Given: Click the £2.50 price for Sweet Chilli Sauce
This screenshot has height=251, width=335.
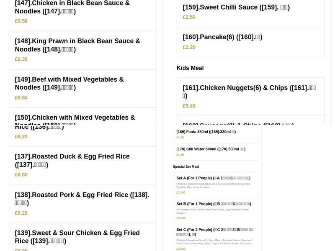Looking at the screenshot, I should (x=189, y=17).
